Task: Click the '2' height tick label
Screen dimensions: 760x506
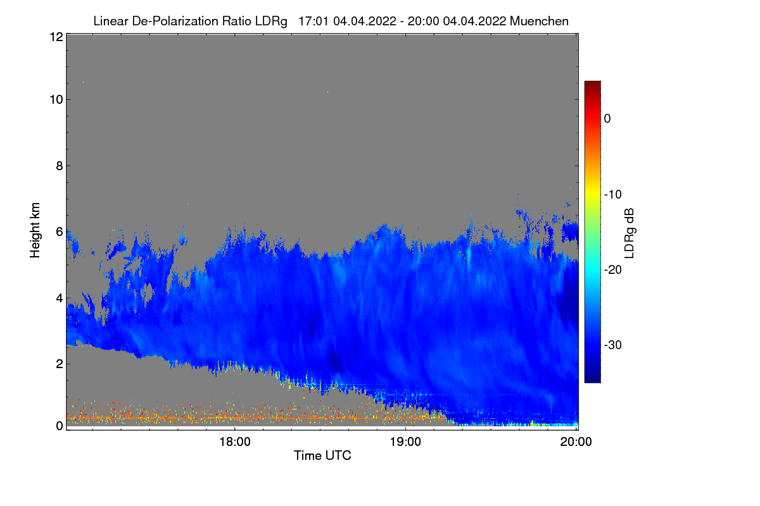Action: [59, 363]
